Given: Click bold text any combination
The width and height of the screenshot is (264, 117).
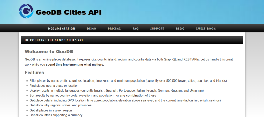Looking at the screenshot, I should [132, 95].
